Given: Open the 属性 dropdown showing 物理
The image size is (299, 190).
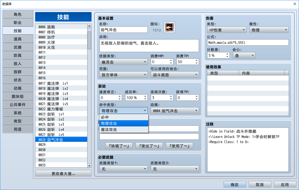Looking at the screenshot, I should 269,30.
